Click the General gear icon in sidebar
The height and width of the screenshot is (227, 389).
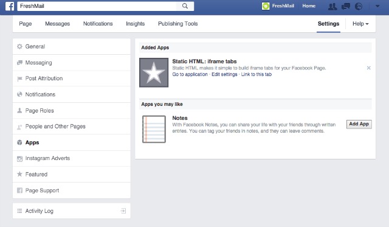[x=19, y=46]
